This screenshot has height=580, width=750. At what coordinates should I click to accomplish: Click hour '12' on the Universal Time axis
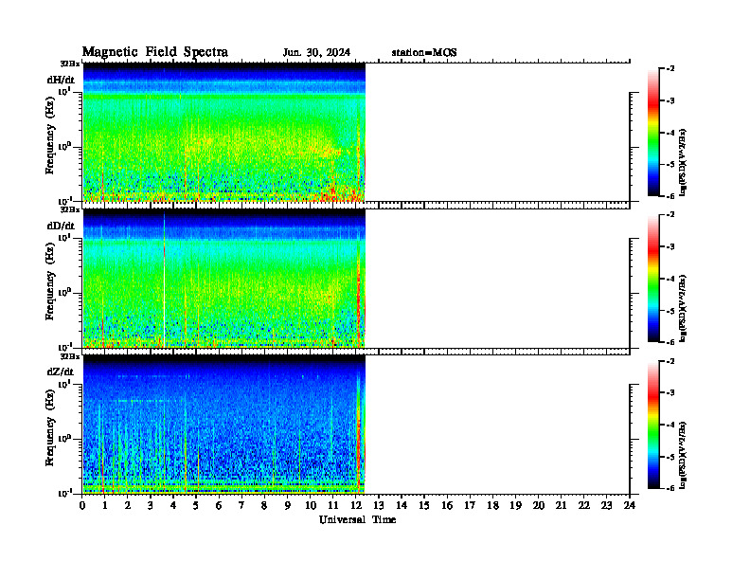(355, 506)
